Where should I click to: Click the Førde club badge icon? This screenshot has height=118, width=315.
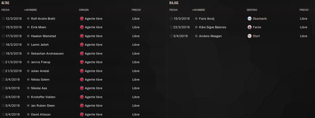point(250,27)
